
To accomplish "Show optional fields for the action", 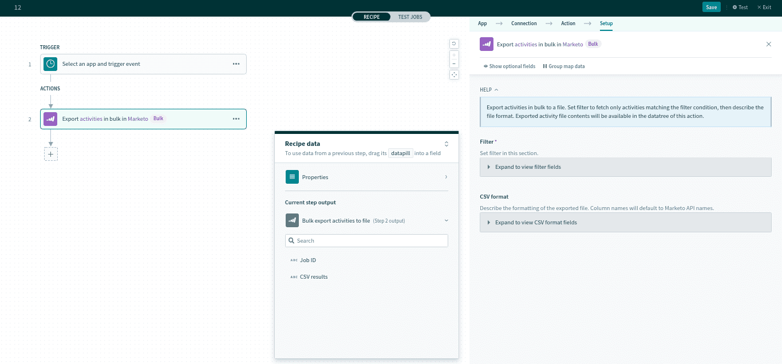I will 510,66.
